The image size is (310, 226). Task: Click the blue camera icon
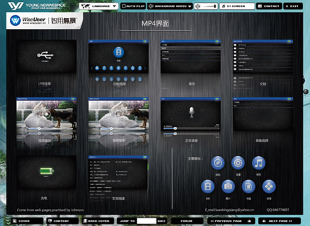point(228,186)
